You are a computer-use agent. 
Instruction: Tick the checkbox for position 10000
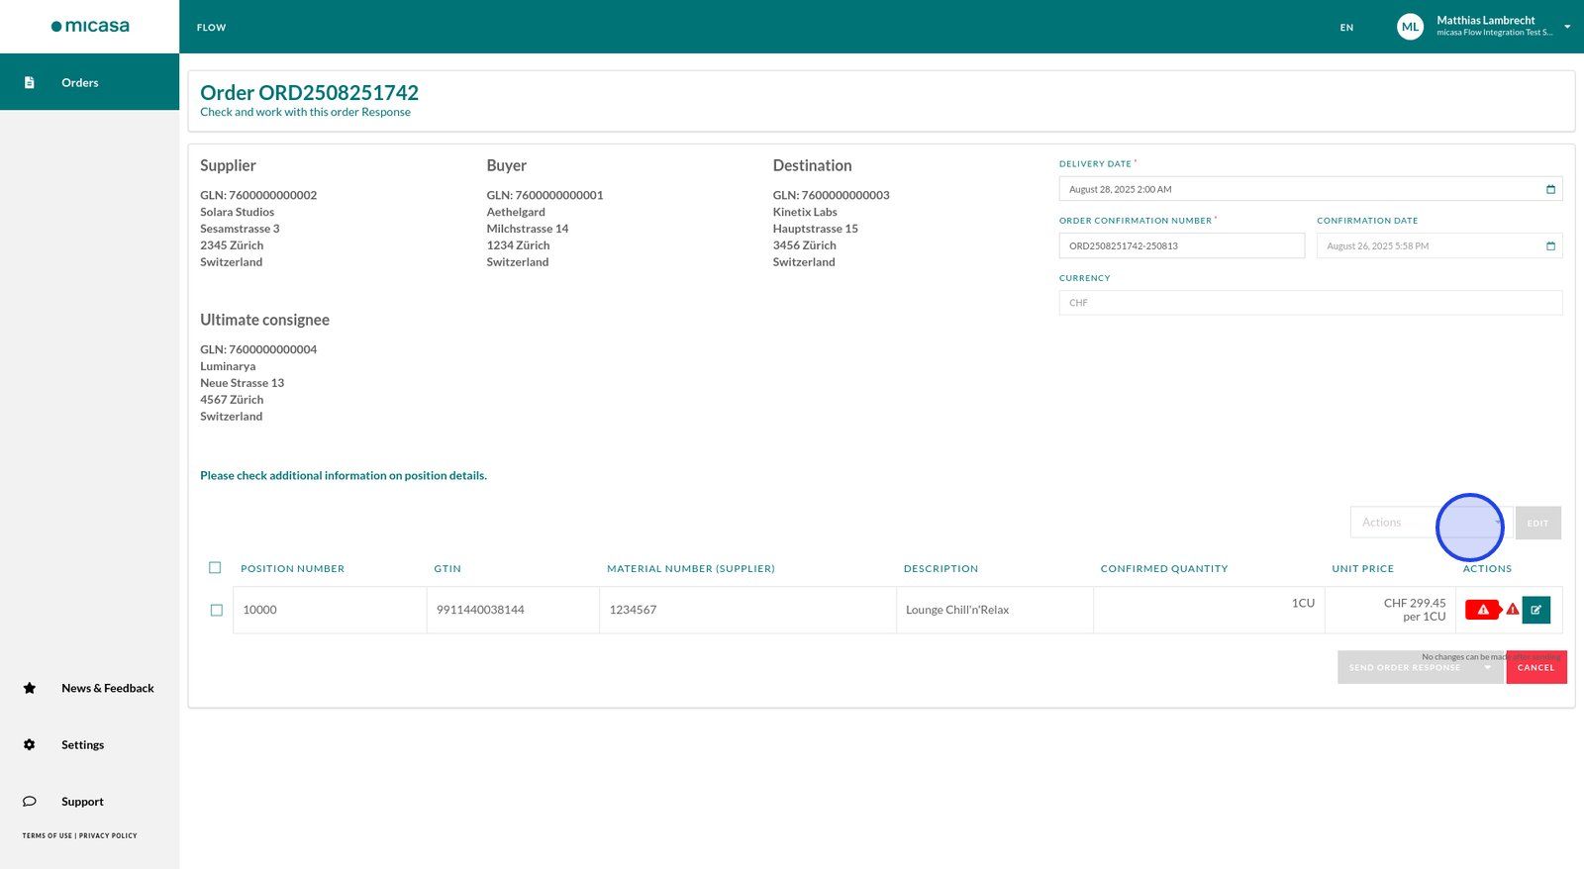point(217,610)
